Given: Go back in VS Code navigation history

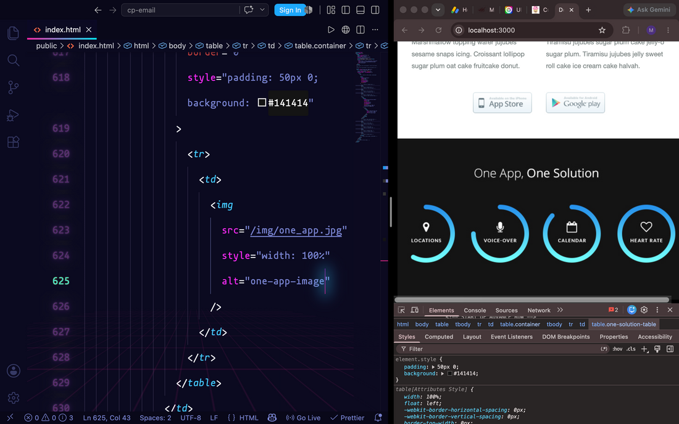Looking at the screenshot, I should pyautogui.click(x=98, y=10).
